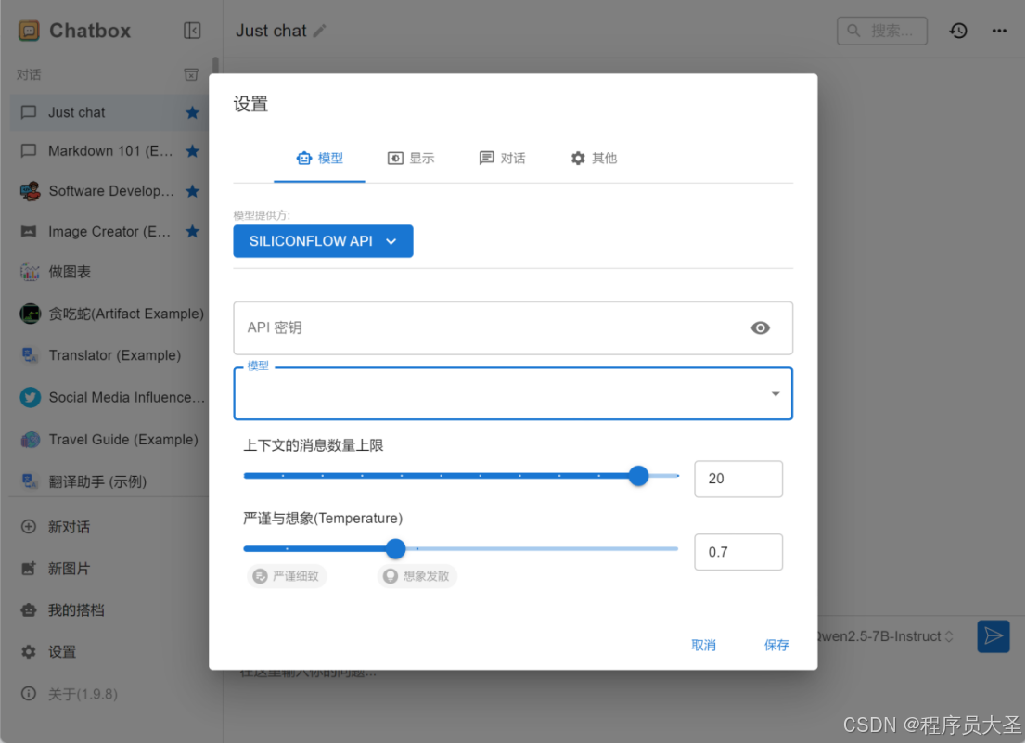Open Travel Guide (Example) conversation
The image size is (1026, 744).
109,439
